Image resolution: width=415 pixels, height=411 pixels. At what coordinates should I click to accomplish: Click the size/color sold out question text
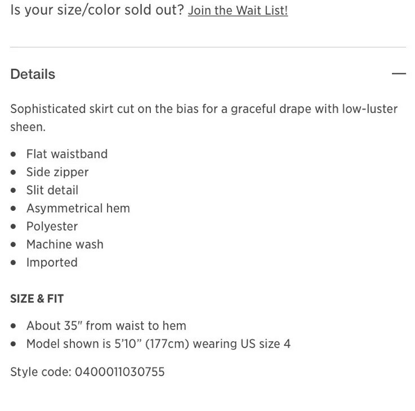tap(97, 10)
